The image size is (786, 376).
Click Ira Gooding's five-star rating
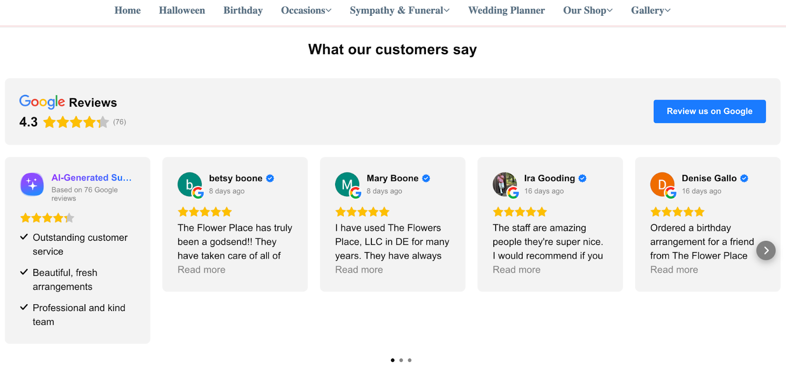(x=520, y=212)
